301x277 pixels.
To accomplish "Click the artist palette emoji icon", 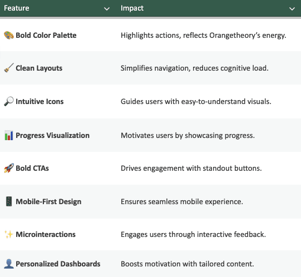I will coord(9,36).
